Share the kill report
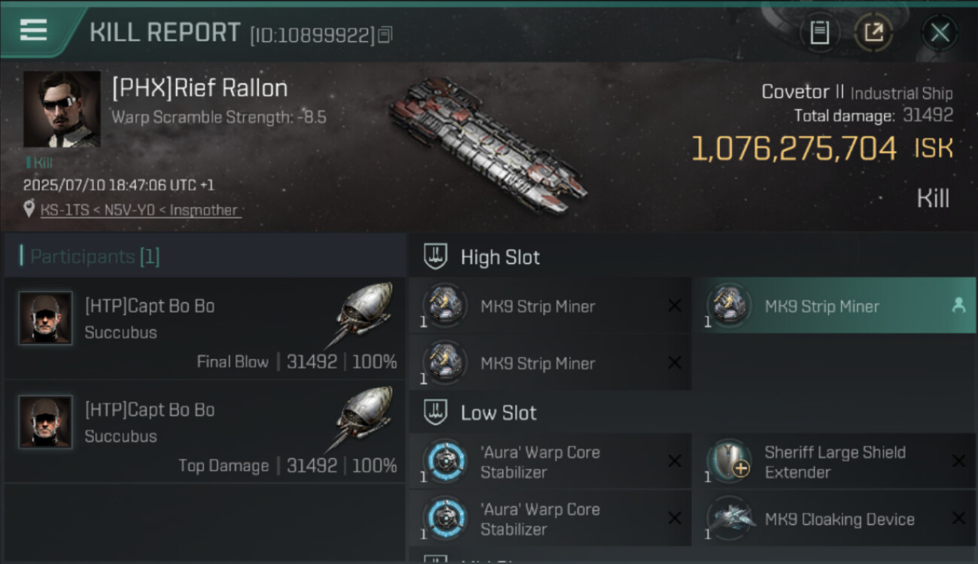 click(x=873, y=32)
